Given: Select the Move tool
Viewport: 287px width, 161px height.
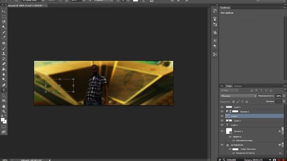Looking at the screenshot, I should [4, 11].
